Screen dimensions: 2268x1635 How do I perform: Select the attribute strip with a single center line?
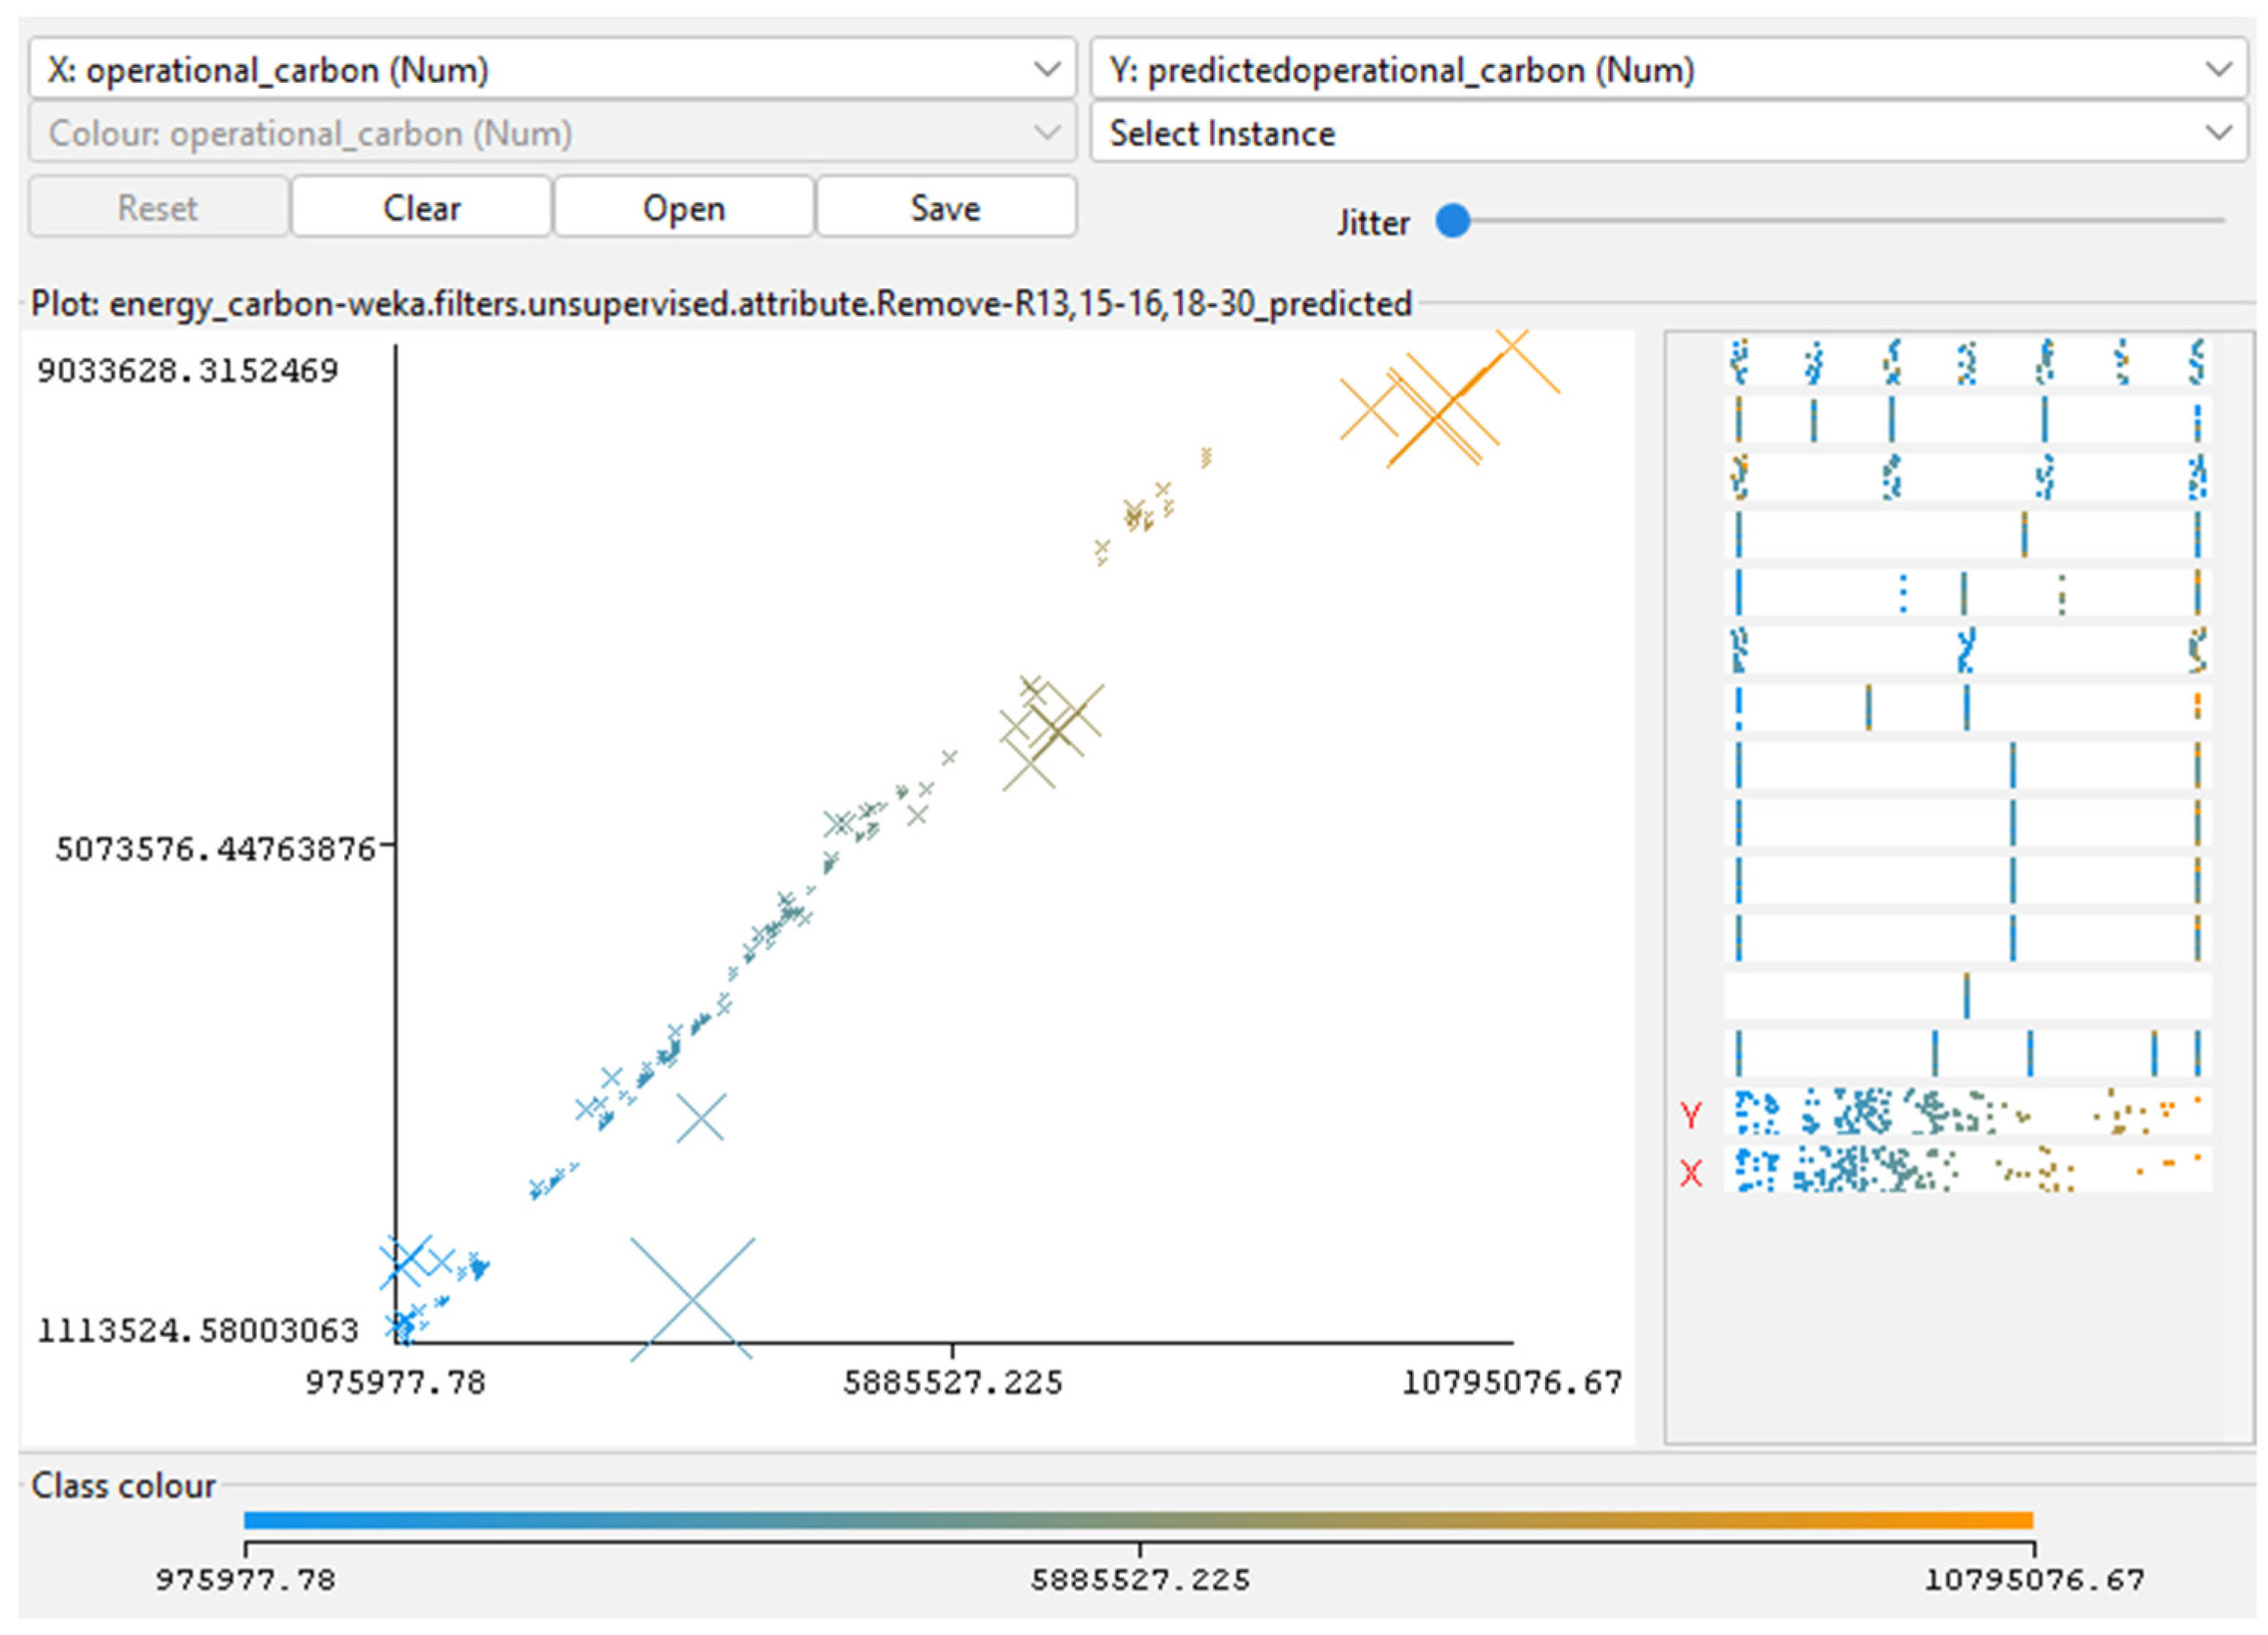pos(1966,996)
